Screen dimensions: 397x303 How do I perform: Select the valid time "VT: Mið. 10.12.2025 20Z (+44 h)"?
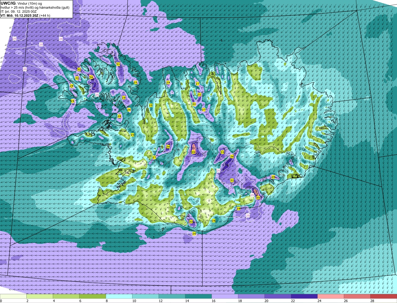(x=25, y=15)
